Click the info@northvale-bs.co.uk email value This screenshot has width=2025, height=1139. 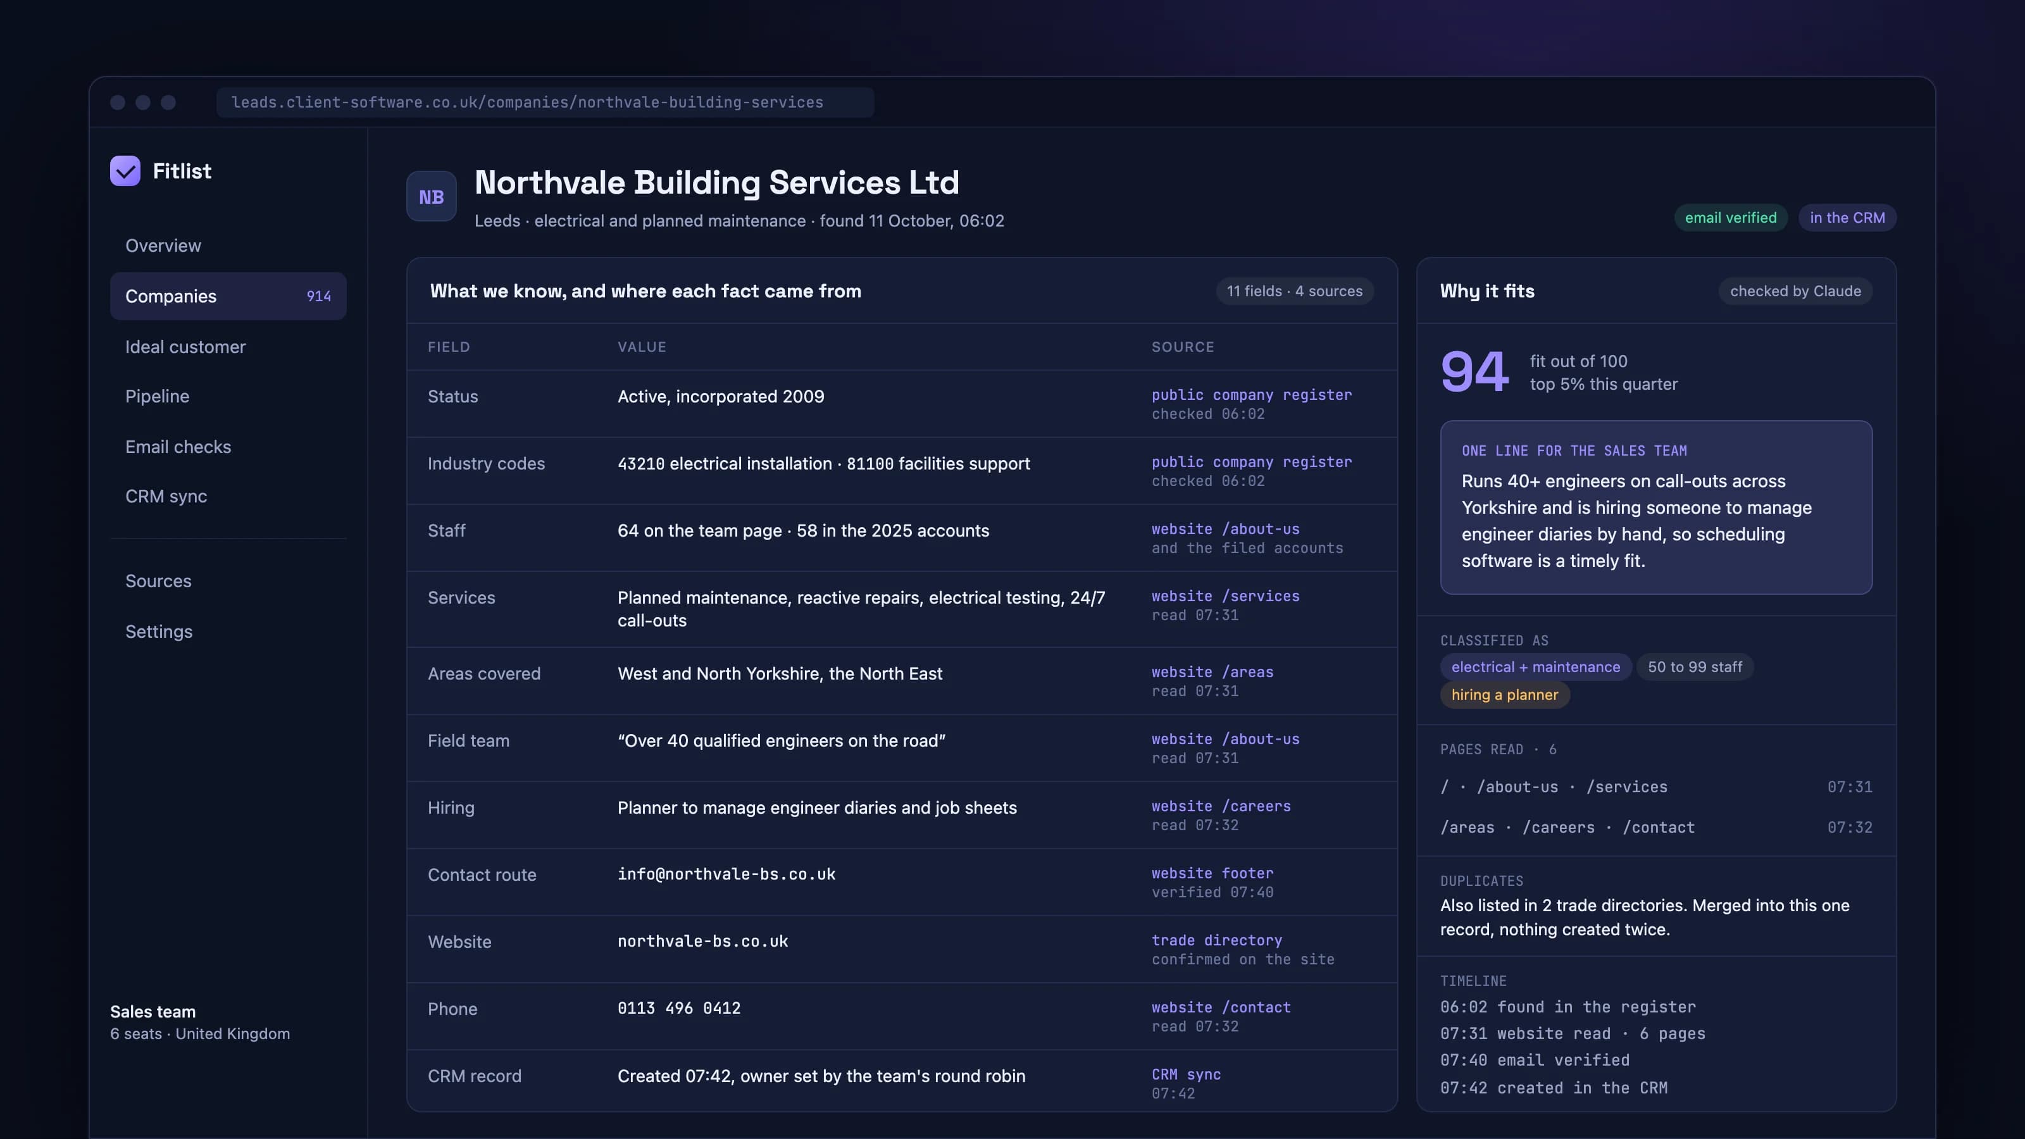pos(726,874)
